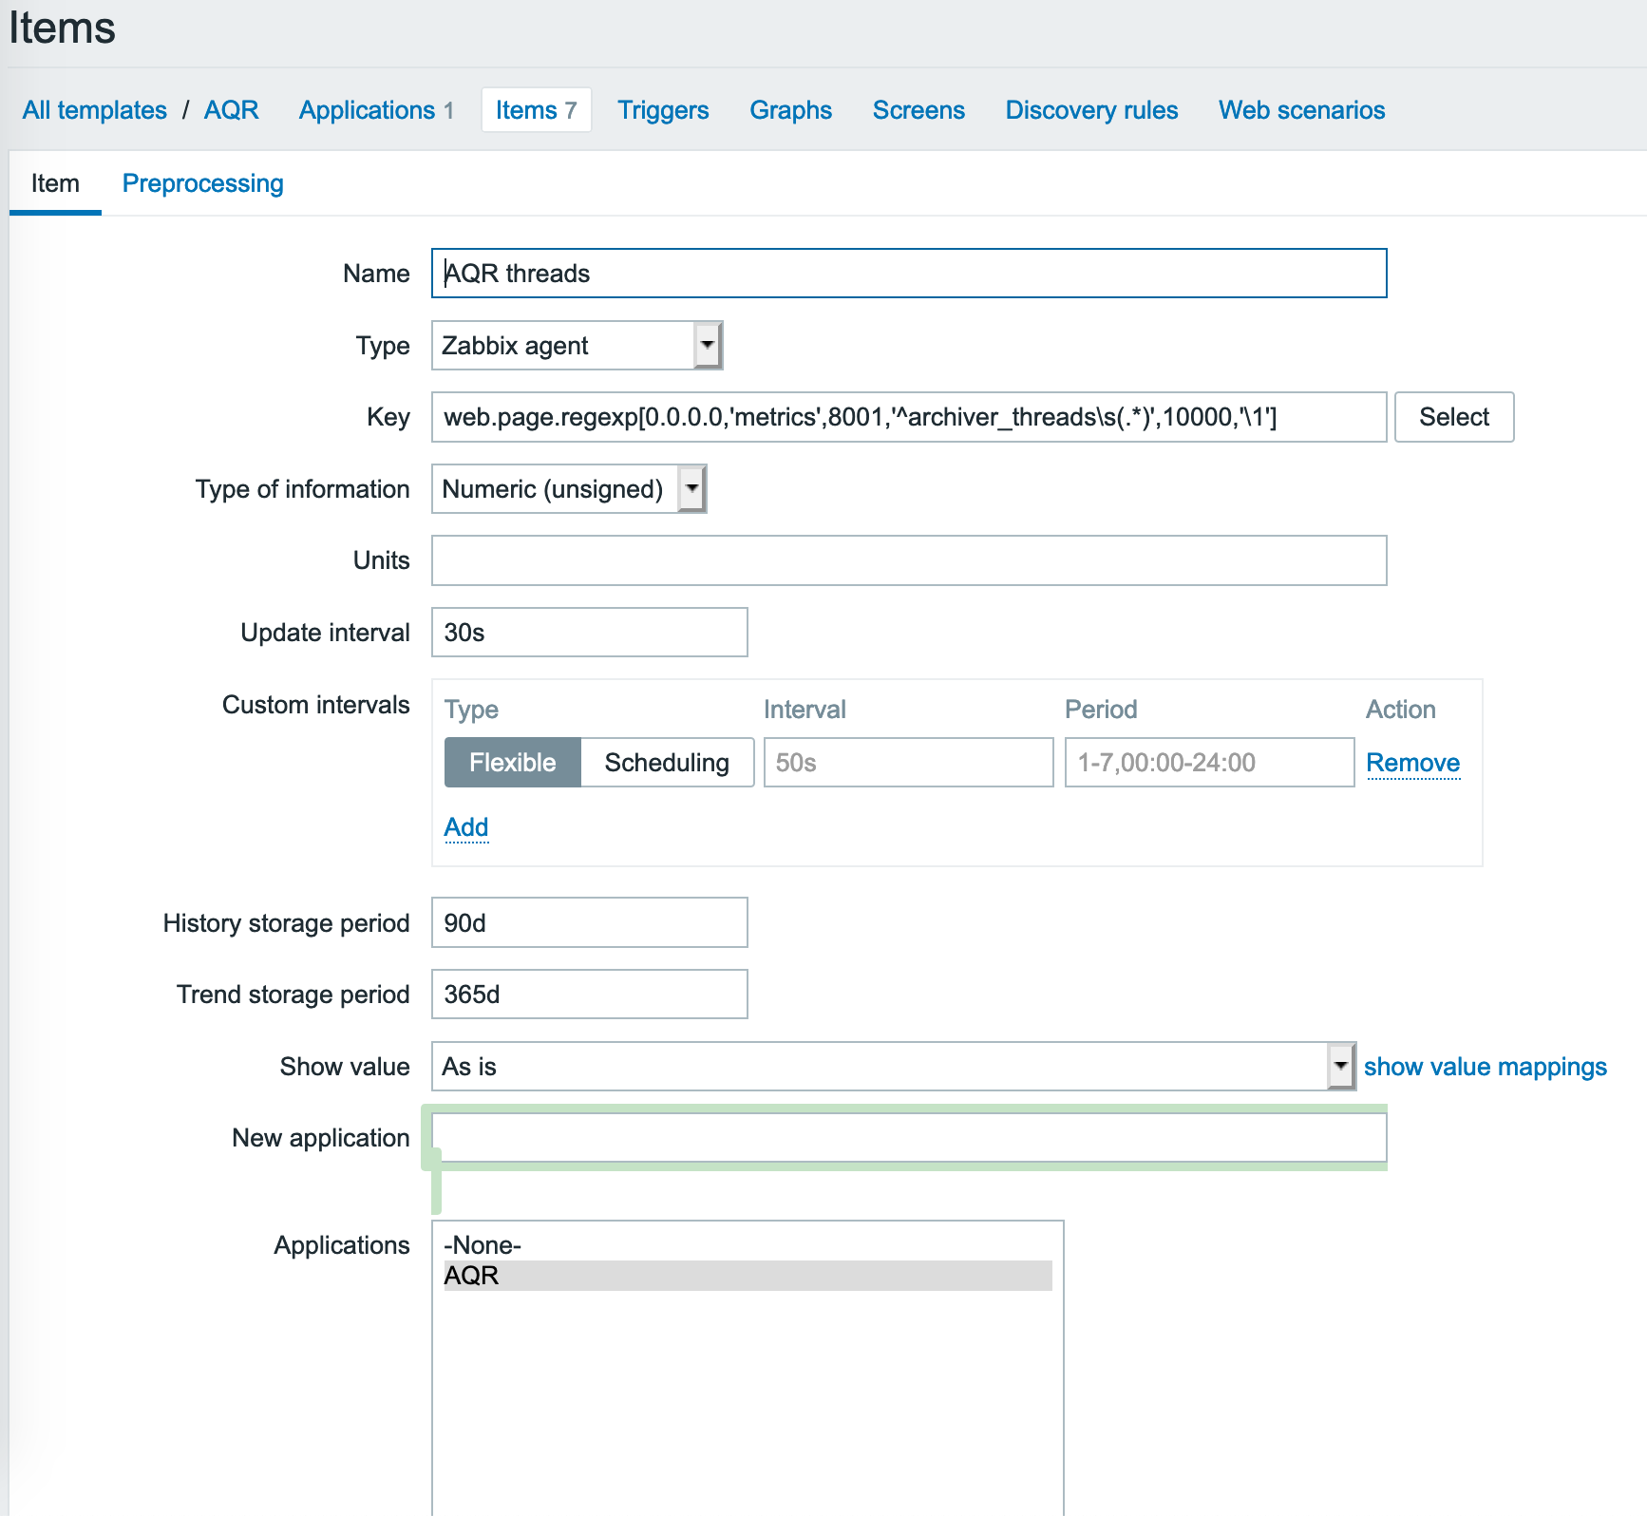This screenshot has height=1516, width=1647.
Task: Open show value mappings link
Action: pos(1485,1067)
